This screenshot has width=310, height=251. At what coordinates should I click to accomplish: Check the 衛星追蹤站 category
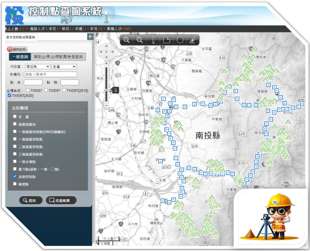pos(15,124)
